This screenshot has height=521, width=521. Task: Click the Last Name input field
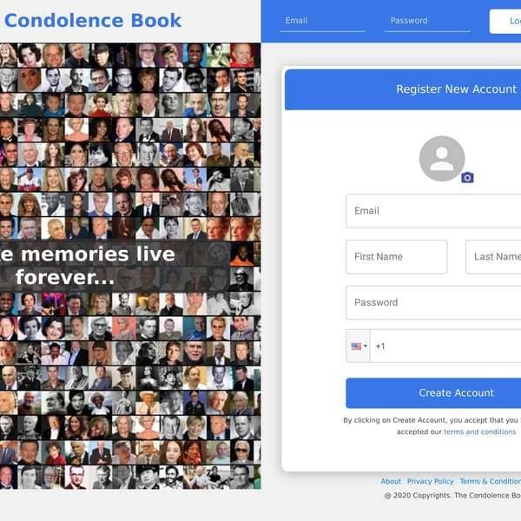click(493, 257)
